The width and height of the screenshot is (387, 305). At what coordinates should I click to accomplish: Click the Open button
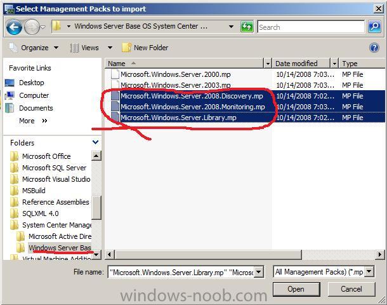296,289
